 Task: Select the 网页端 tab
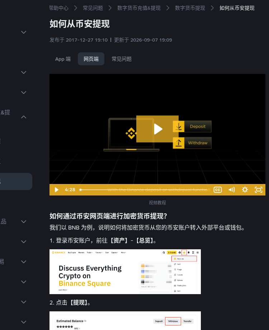91,59
